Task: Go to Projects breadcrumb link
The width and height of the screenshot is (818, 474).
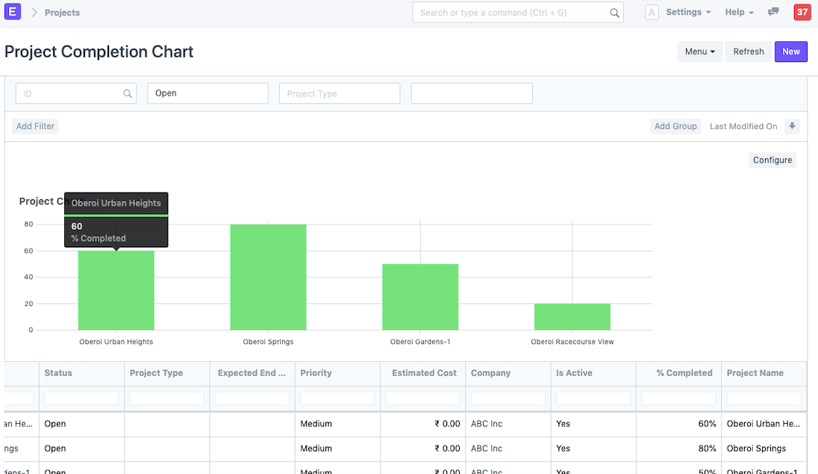Action: (62, 13)
